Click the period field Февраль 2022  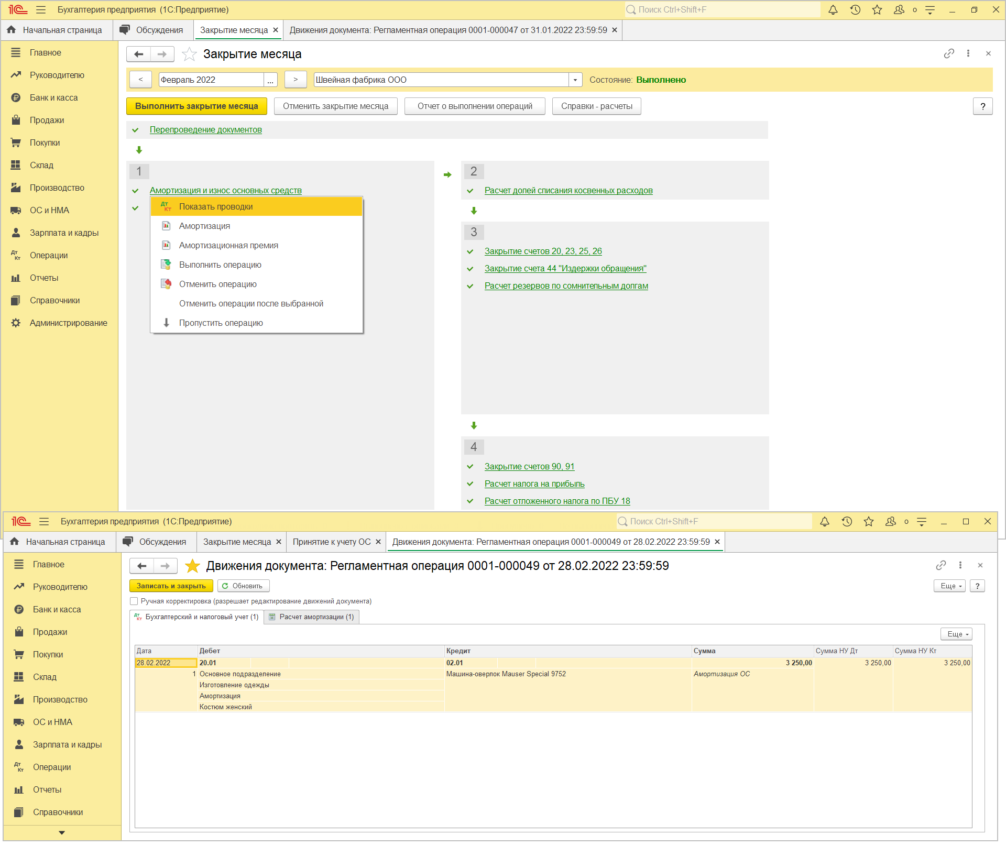pyautogui.click(x=211, y=80)
